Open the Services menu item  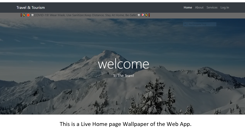click(212, 7)
